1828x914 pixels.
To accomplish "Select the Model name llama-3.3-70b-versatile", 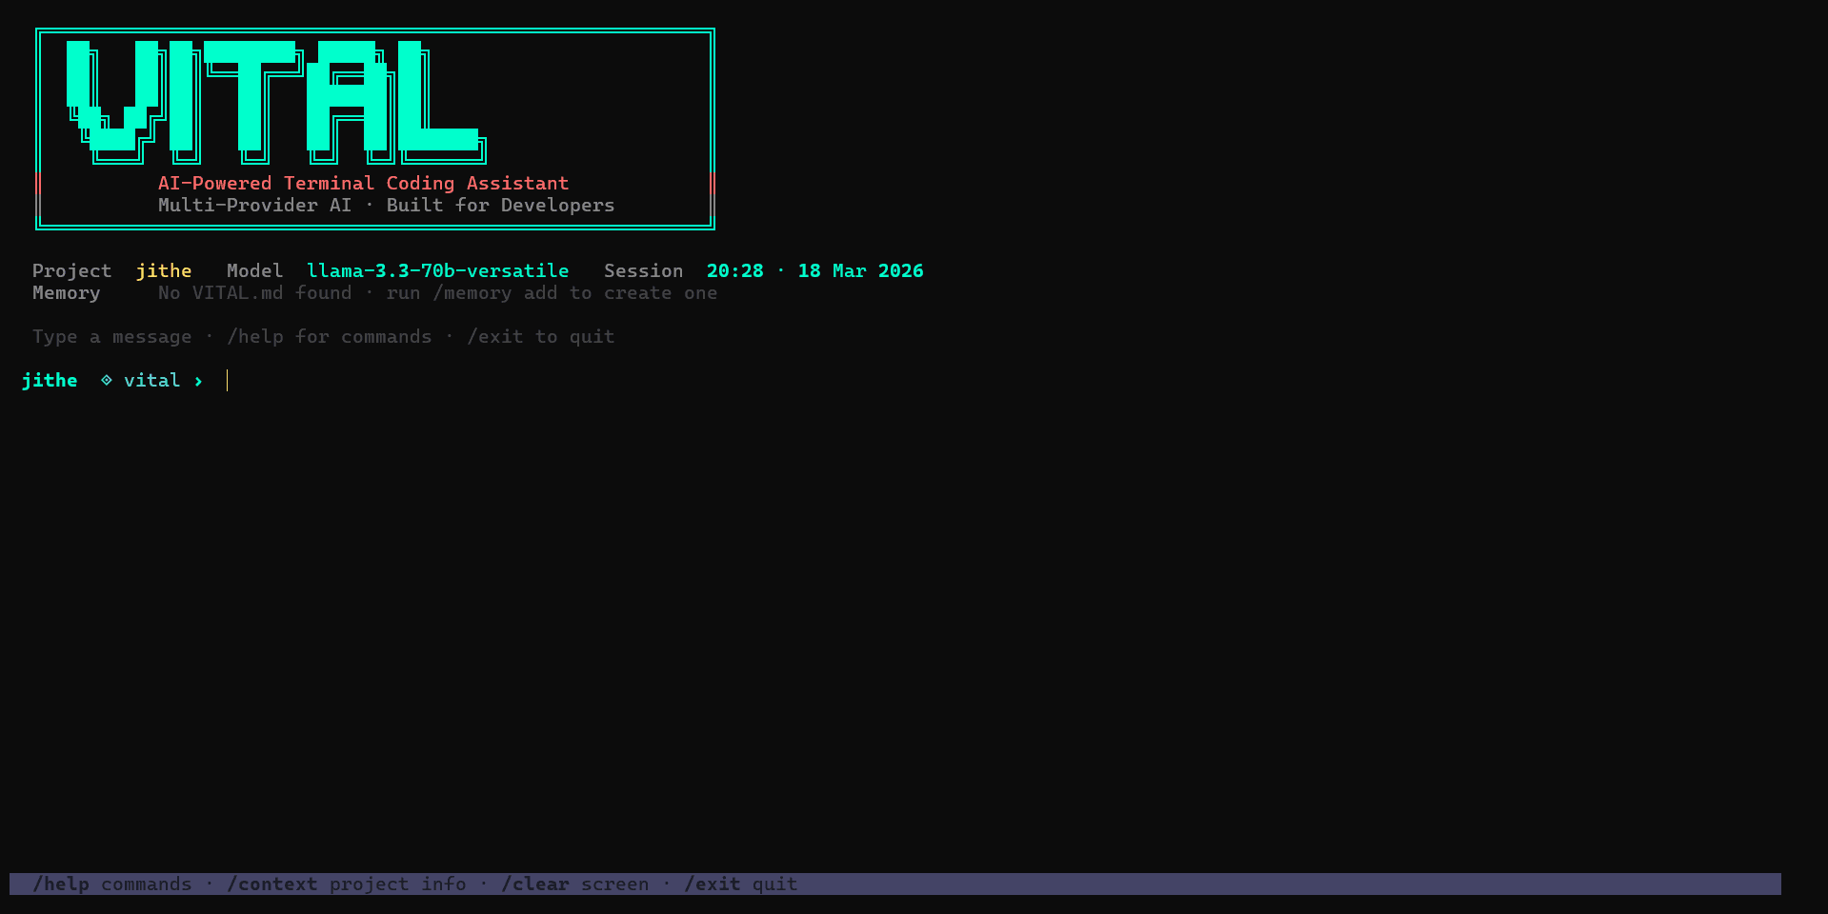I will point(437,270).
